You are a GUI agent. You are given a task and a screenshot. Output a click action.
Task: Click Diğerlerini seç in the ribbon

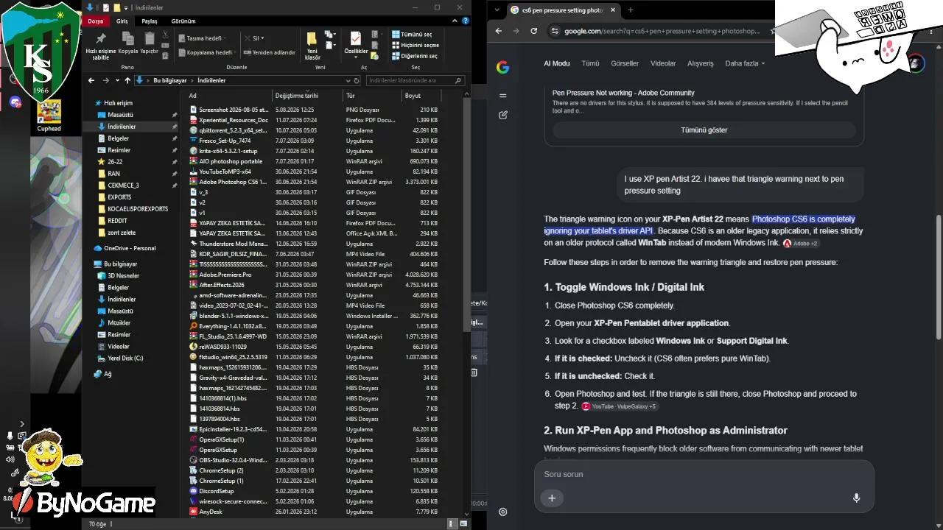[x=415, y=56]
